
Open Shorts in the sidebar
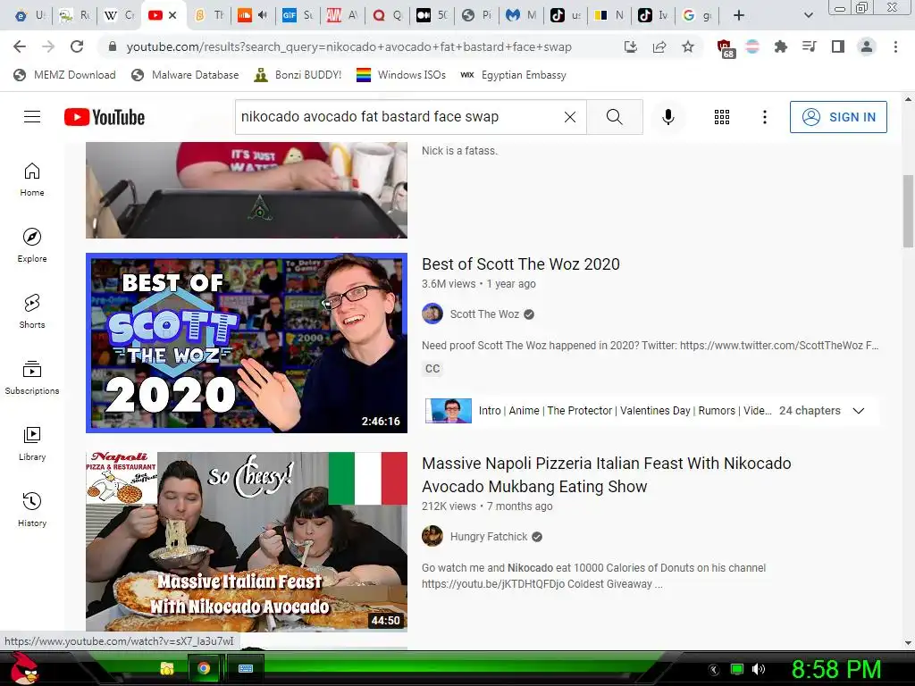pyautogui.click(x=32, y=311)
